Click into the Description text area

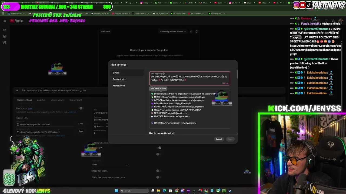tap(189, 108)
